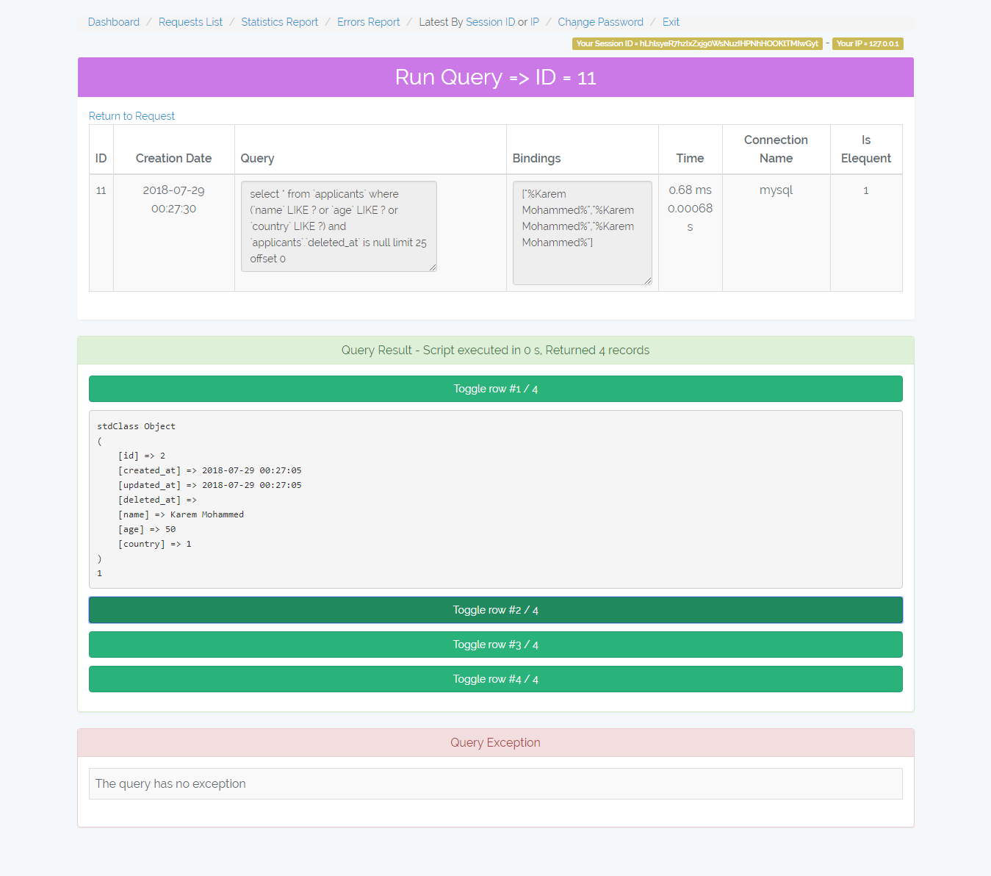
Task: Click the Bindings textarea resize handle
Action: click(x=648, y=281)
